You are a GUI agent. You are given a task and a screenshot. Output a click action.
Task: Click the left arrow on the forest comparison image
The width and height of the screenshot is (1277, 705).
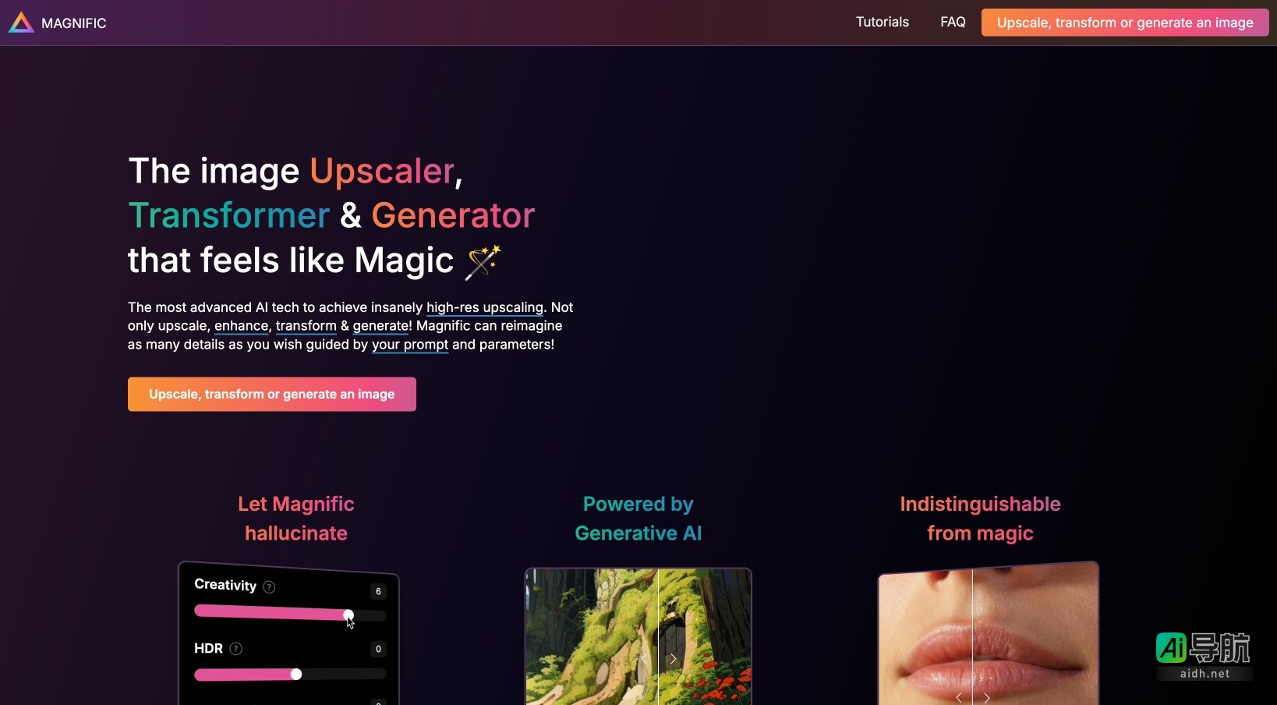click(x=644, y=659)
